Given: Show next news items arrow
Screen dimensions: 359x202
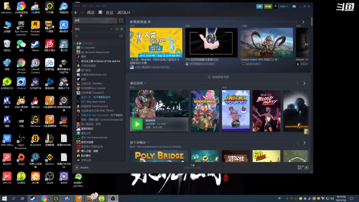Looking at the screenshot, I should [303, 22].
